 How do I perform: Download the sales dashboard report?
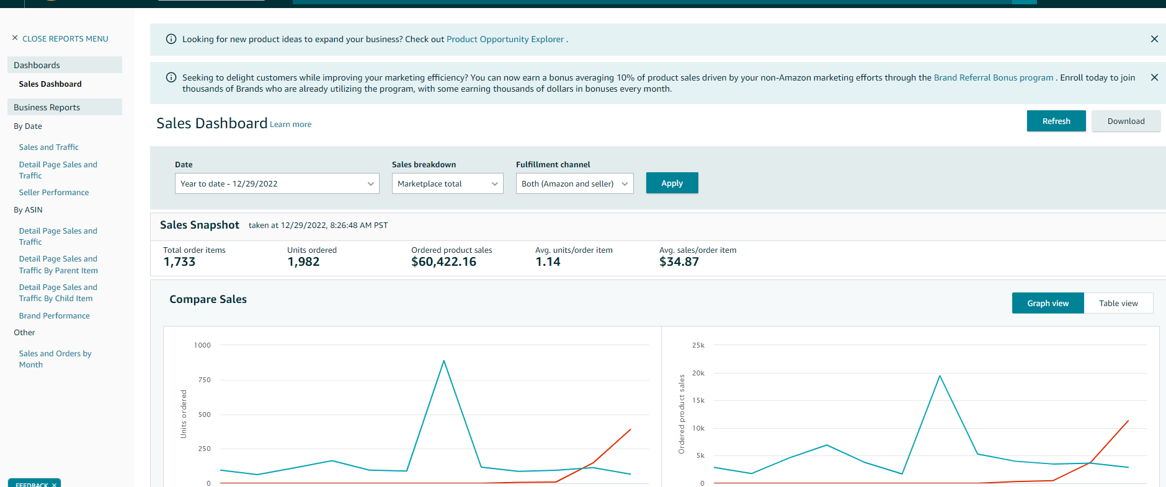point(1126,121)
